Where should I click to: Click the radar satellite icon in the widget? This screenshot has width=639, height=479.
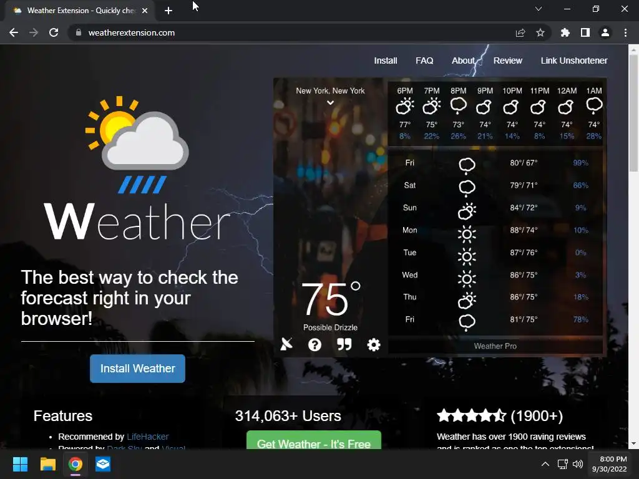pos(286,344)
